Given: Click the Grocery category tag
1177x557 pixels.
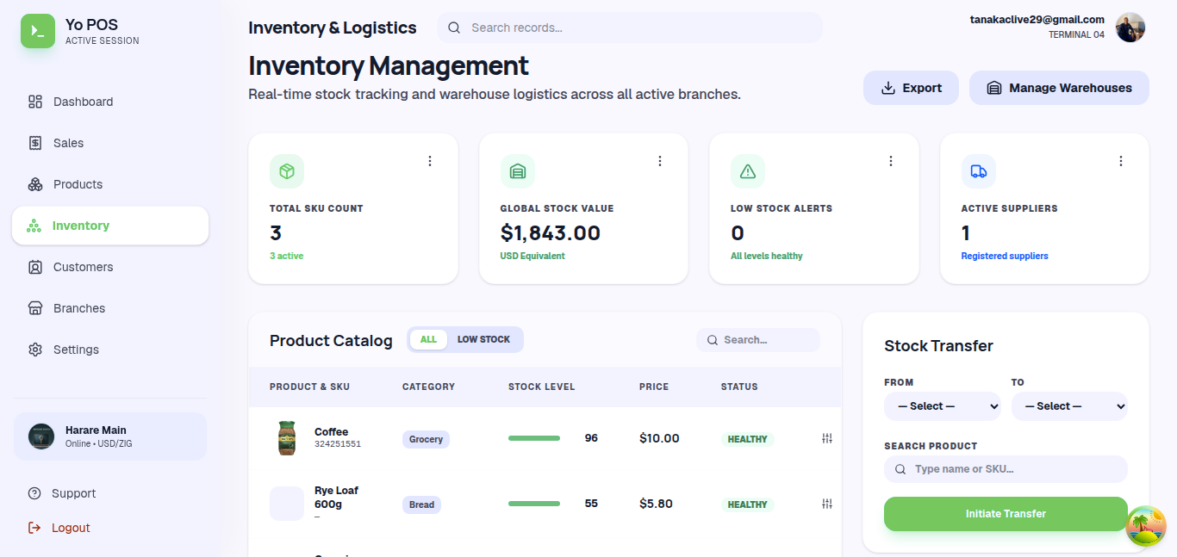Looking at the screenshot, I should (x=426, y=439).
